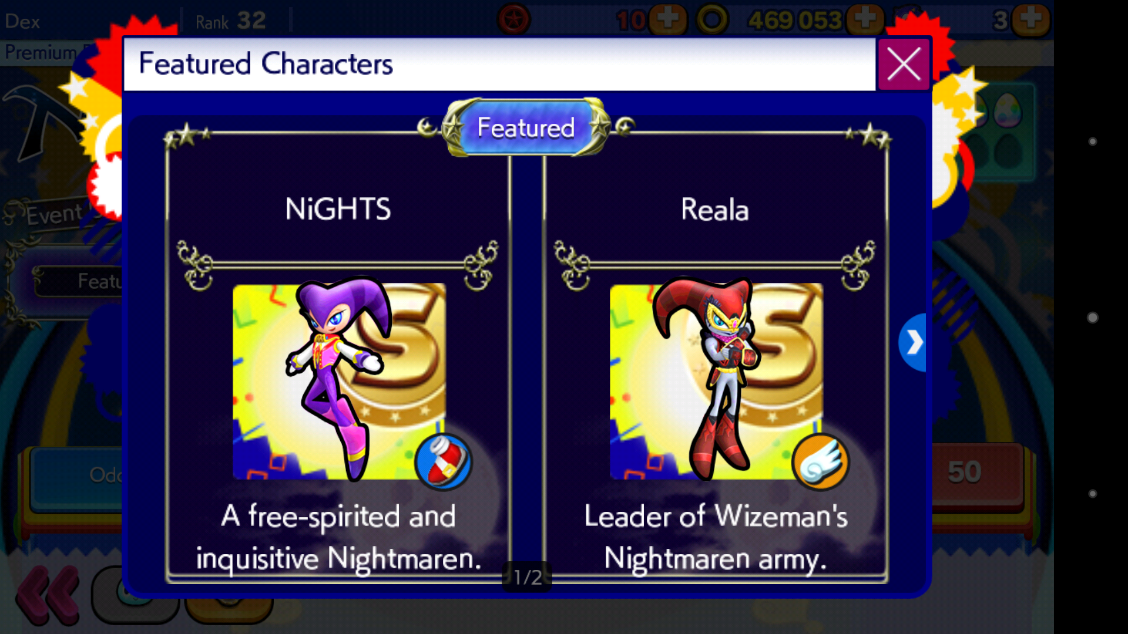Tap the gold ring currency icon

click(713, 20)
